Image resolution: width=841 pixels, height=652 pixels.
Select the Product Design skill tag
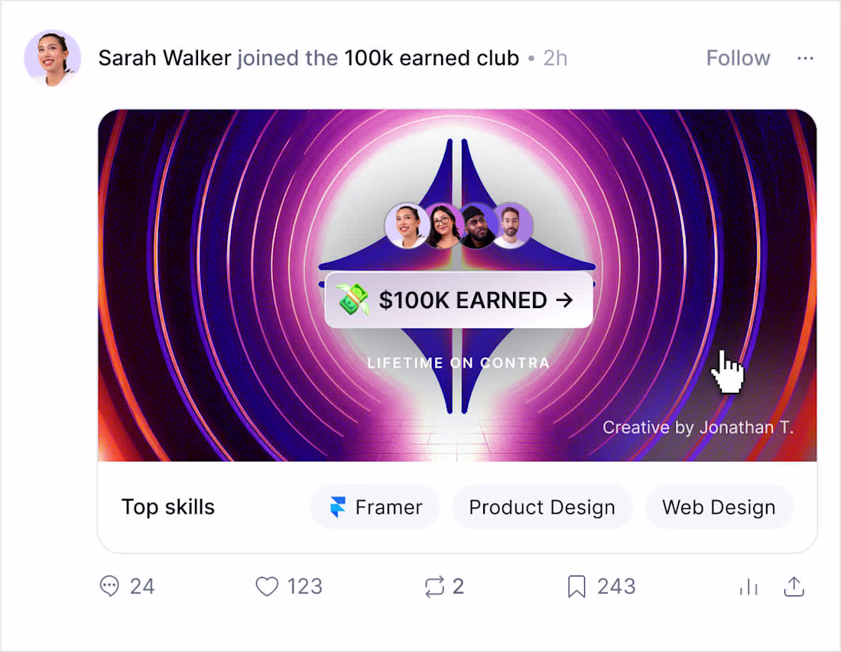[542, 508]
